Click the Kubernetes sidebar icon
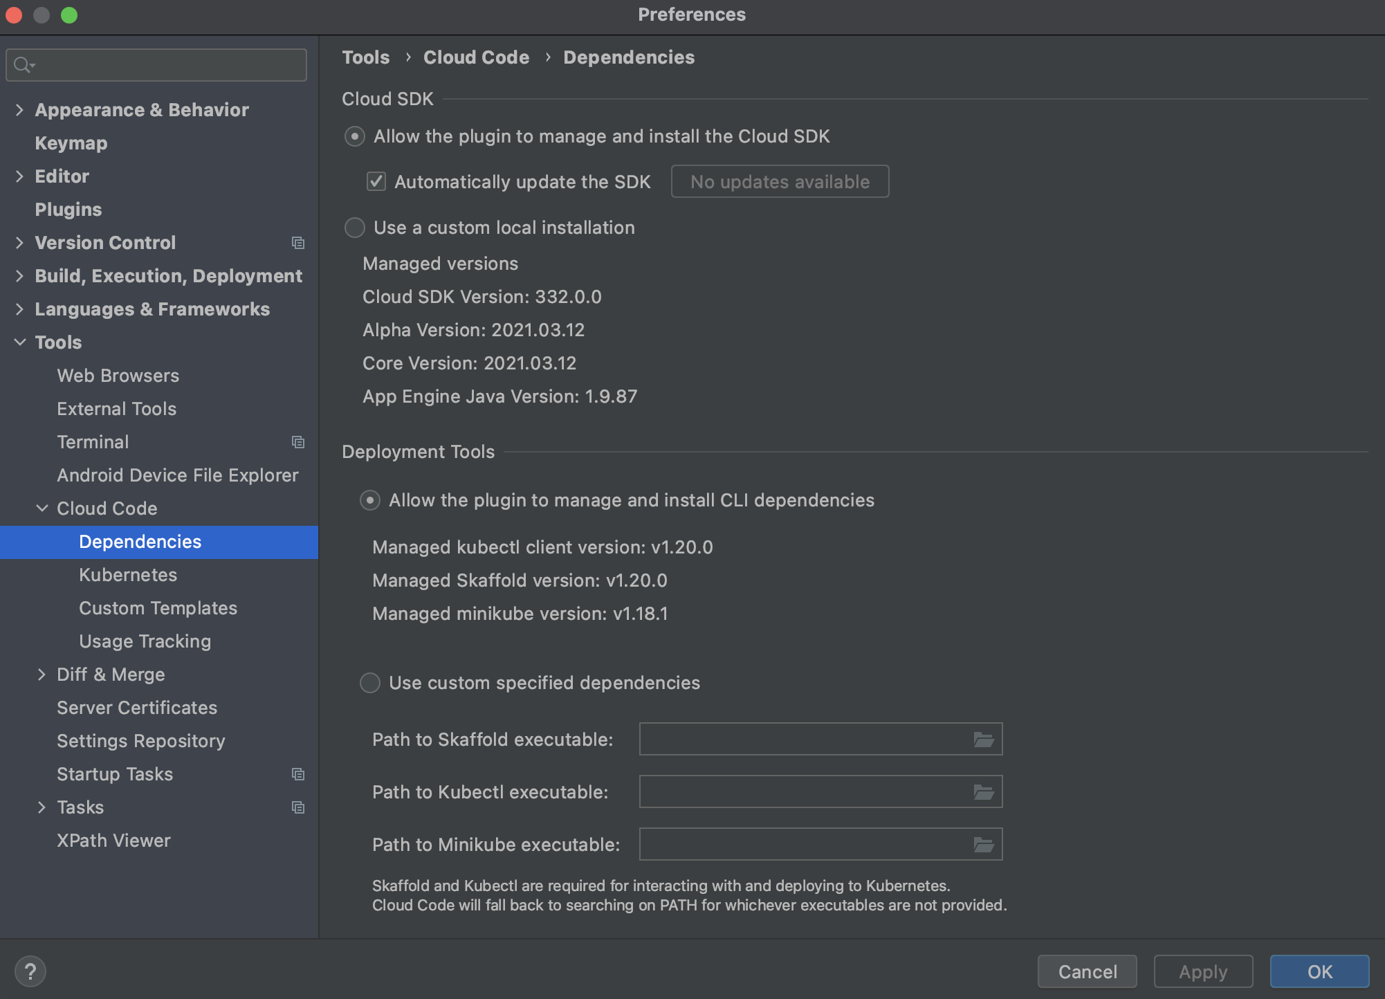 coord(129,574)
